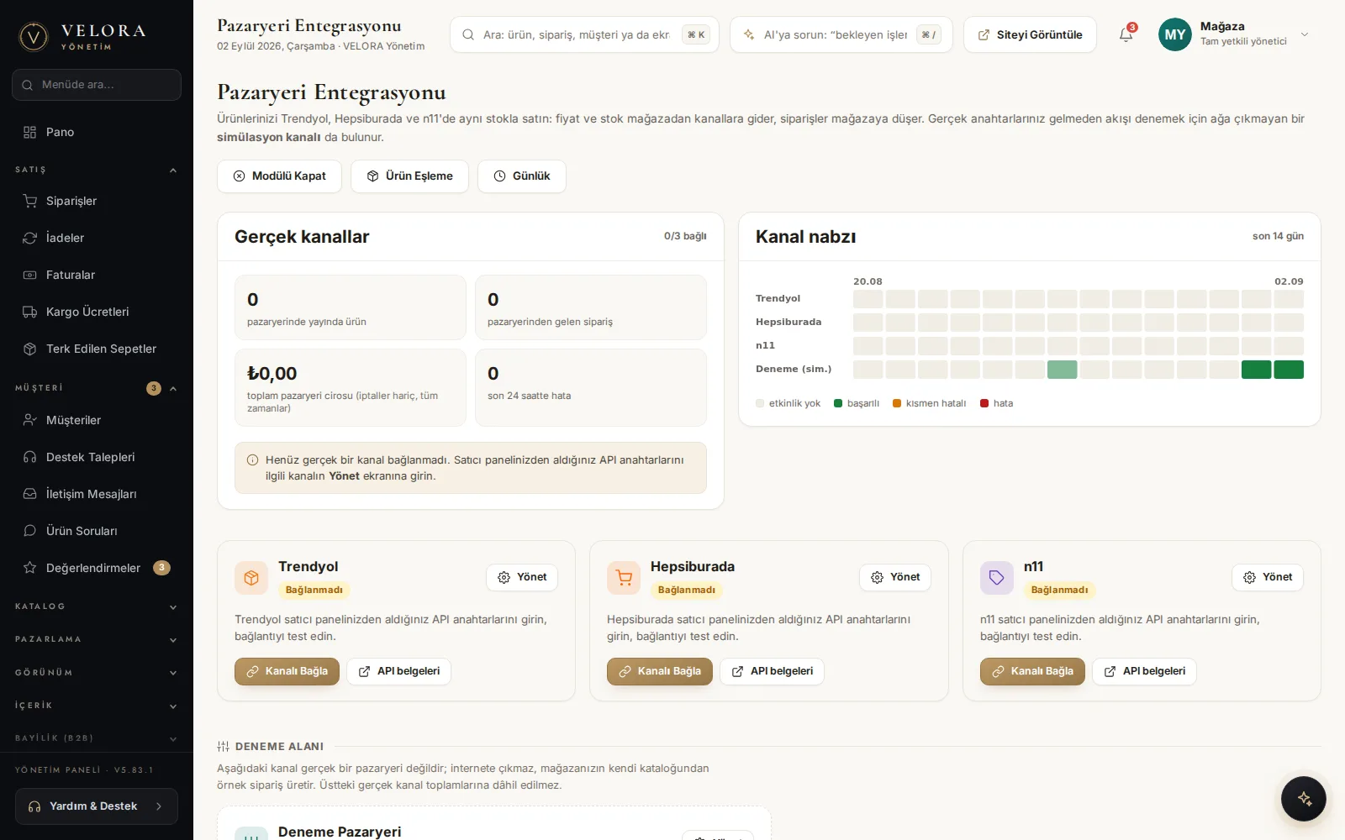Click the last dark green Deneme (sim.) cell

[x=1289, y=370]
